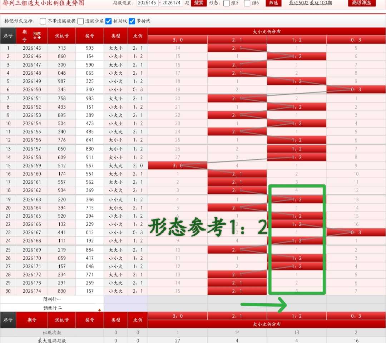Click the page title 排列三组选大小比例值走势图
Viewport: 386px width, 343px height.
tap(43, 3)
